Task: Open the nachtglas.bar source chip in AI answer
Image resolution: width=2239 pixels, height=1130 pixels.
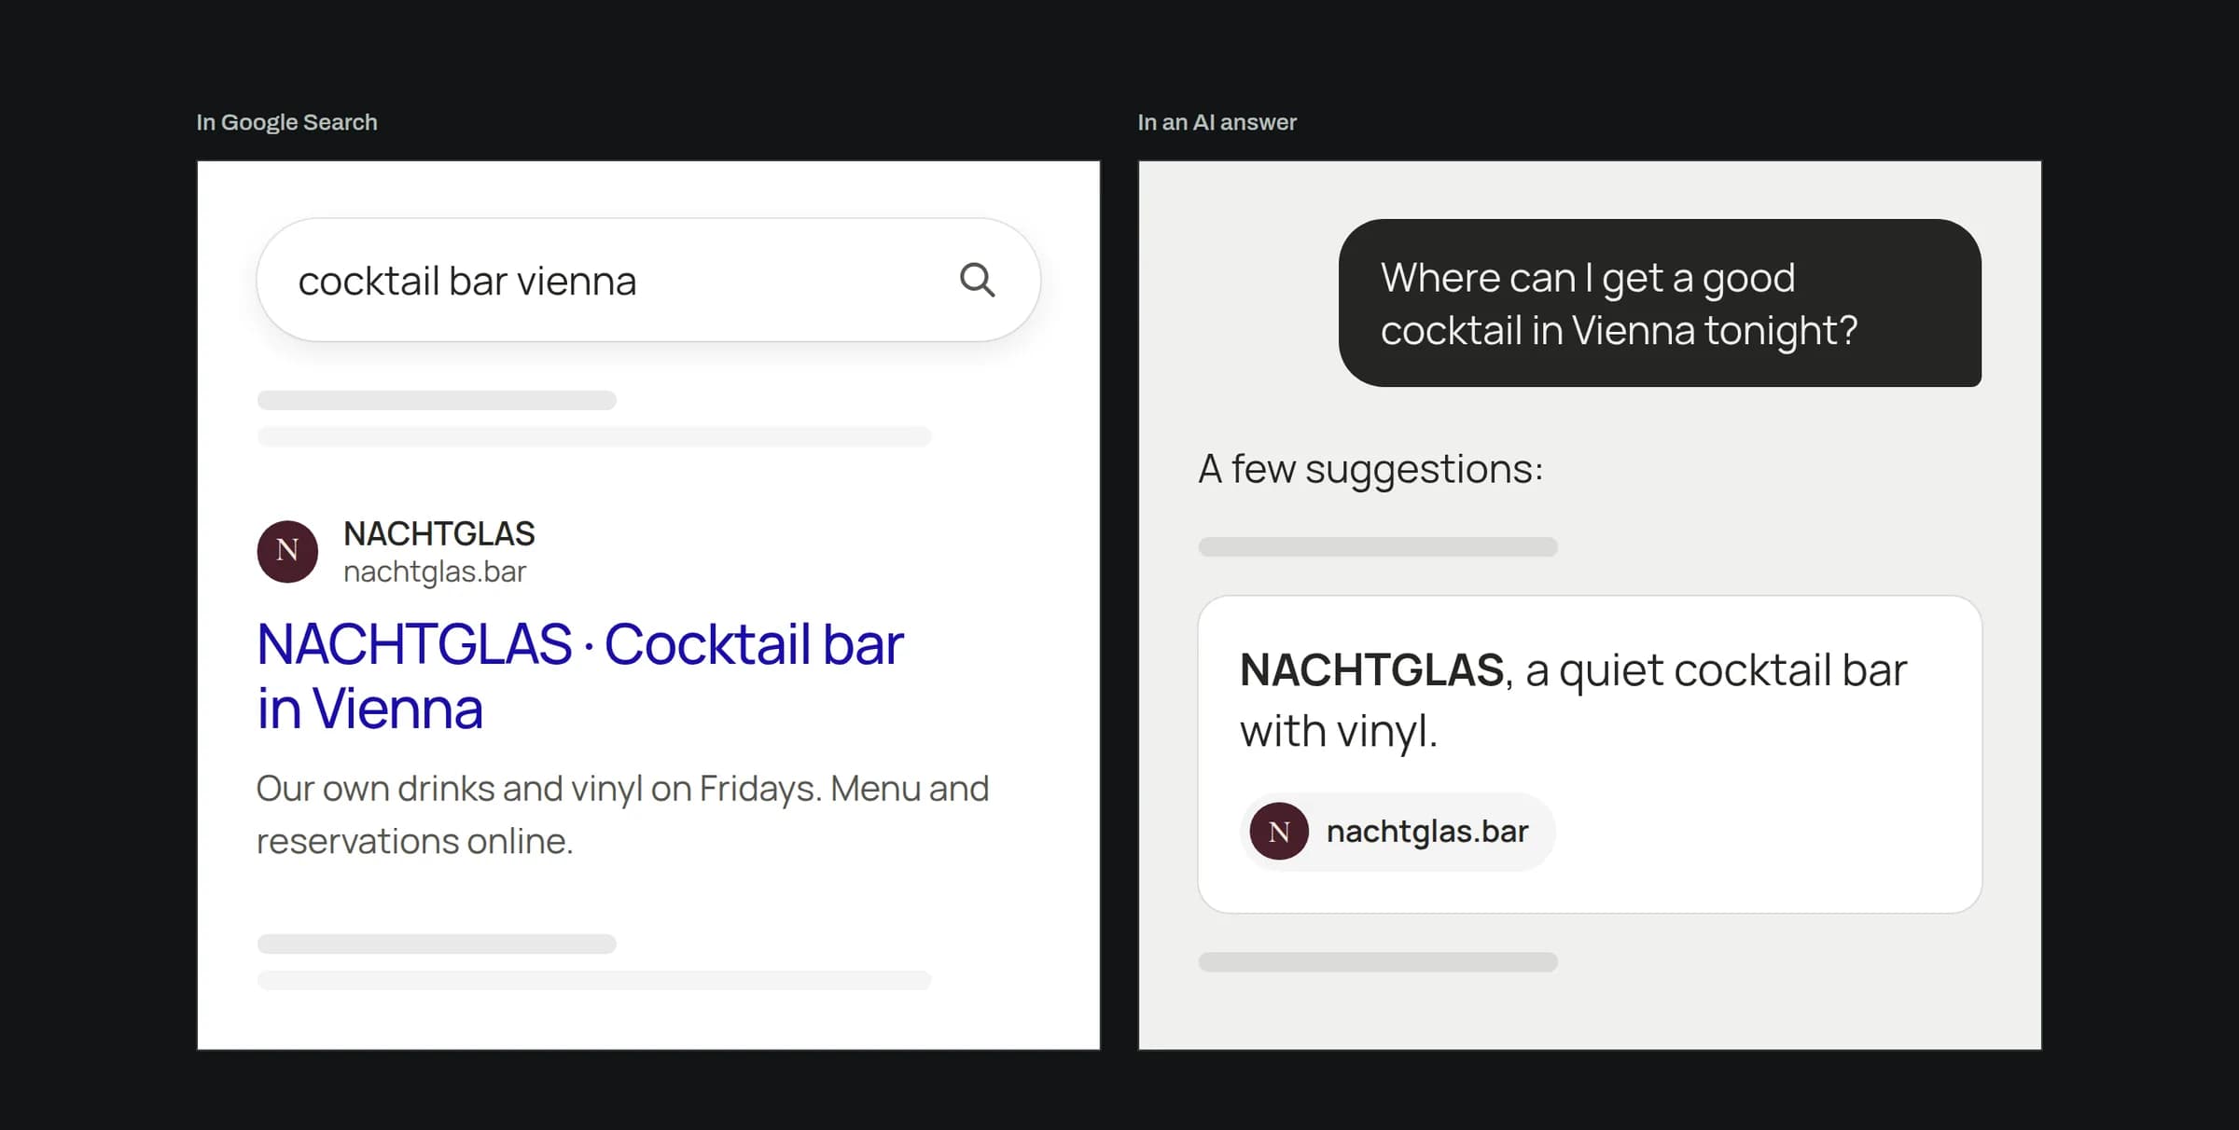Action: point(1397,832)
